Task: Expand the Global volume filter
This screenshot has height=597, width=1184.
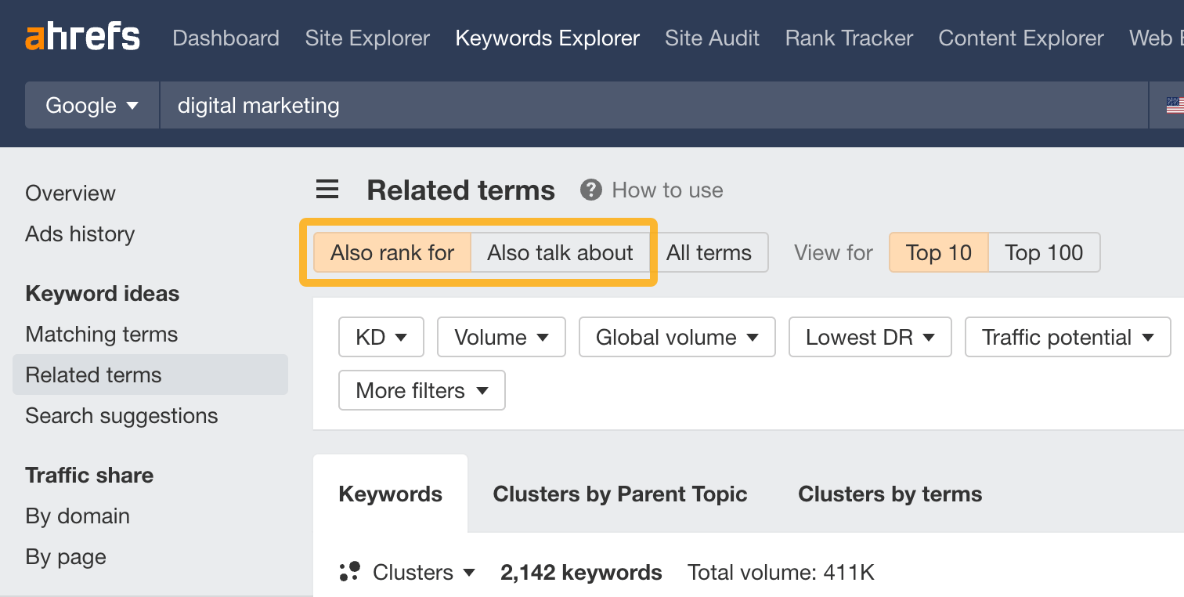Action: [x=677, y=337]
